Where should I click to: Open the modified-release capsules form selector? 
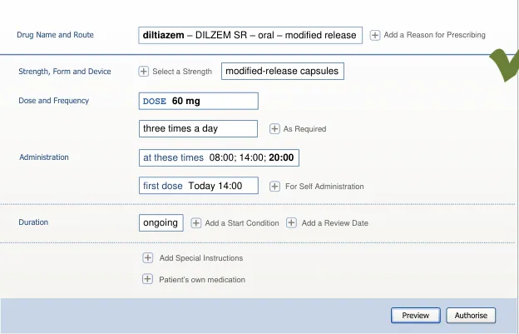click(282, 72)
